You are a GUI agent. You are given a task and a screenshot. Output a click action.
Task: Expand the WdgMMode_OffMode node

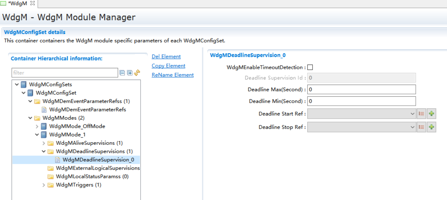pos(37,126)
